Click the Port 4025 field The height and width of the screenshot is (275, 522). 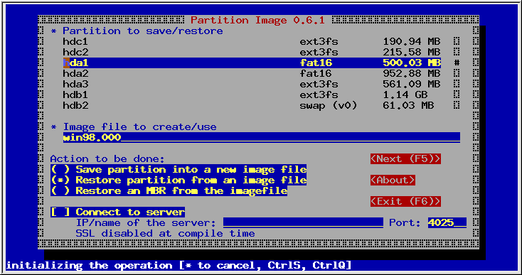click(447, 222)
